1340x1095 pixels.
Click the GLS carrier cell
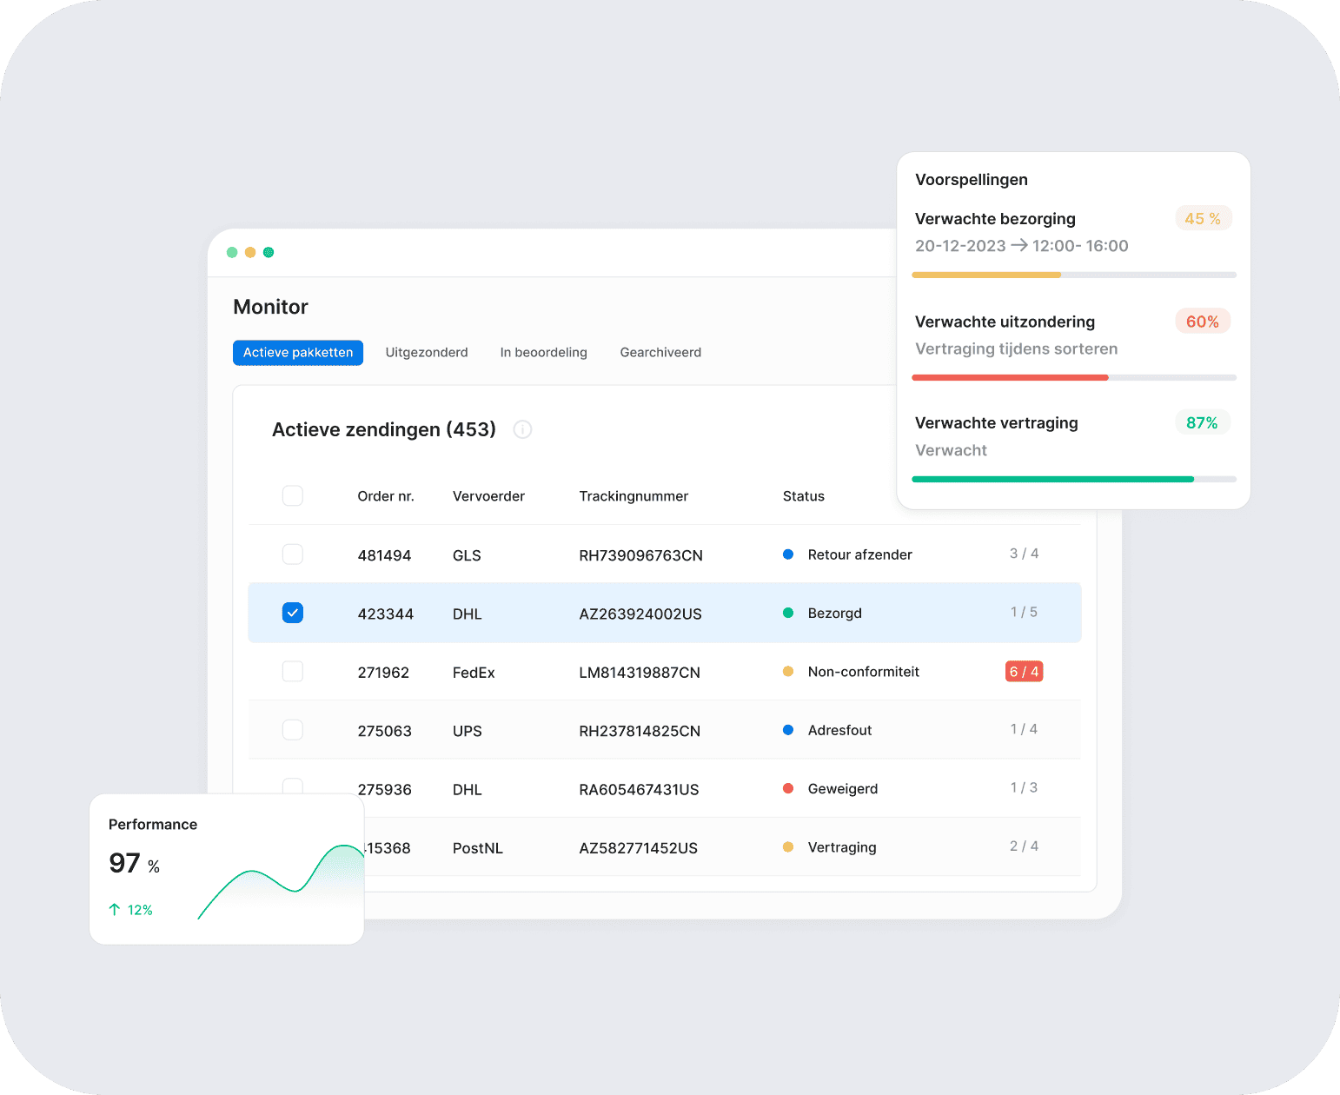[x=467, y=555]
